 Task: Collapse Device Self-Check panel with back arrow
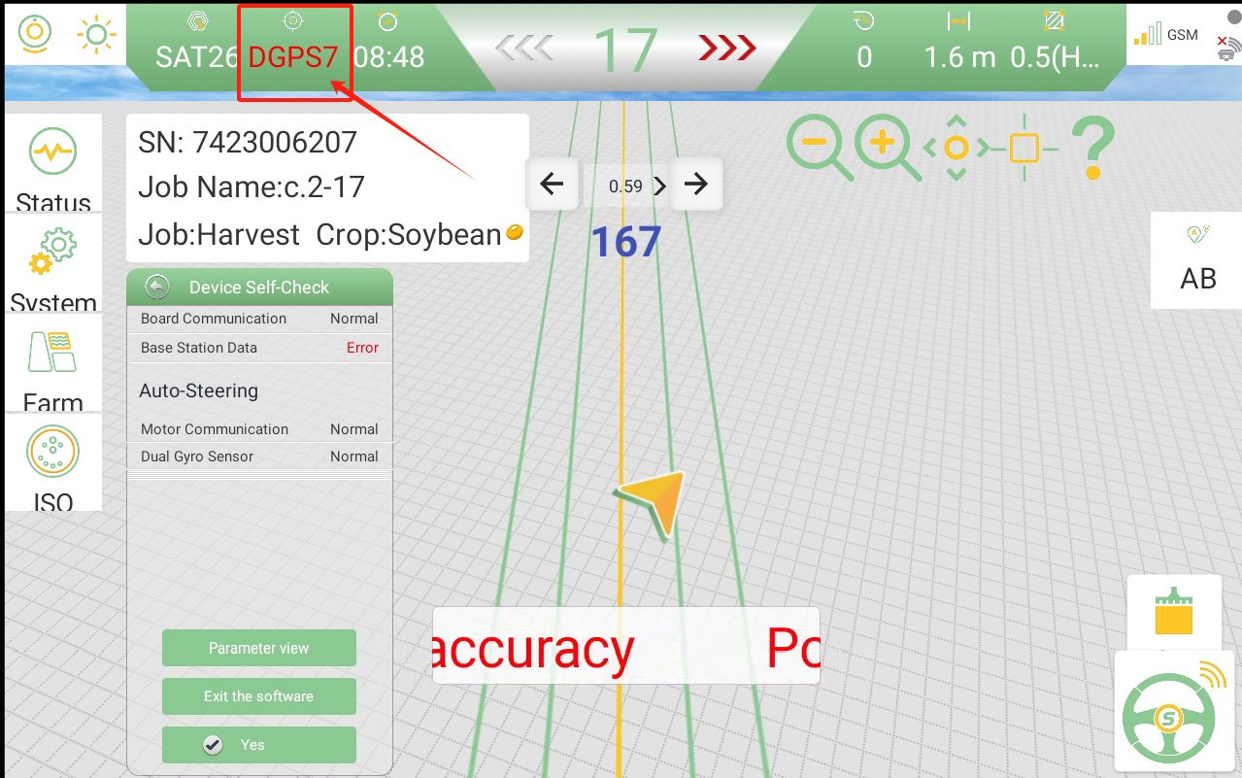[x=157, y=287]
